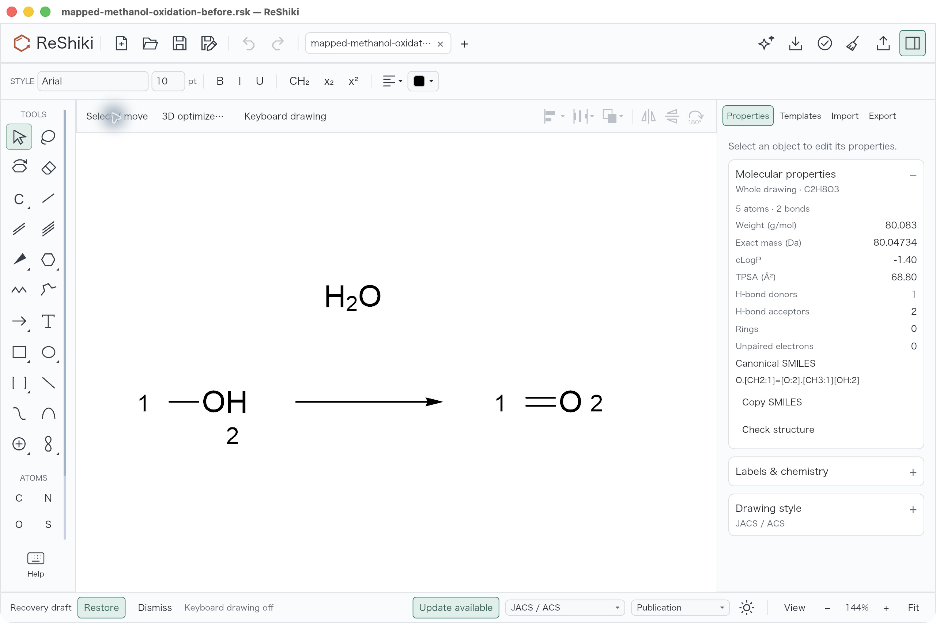The width and height of the screenshot is (936, 623).
Task: Choose the text T tool
Action: click(x=48, y=321)
